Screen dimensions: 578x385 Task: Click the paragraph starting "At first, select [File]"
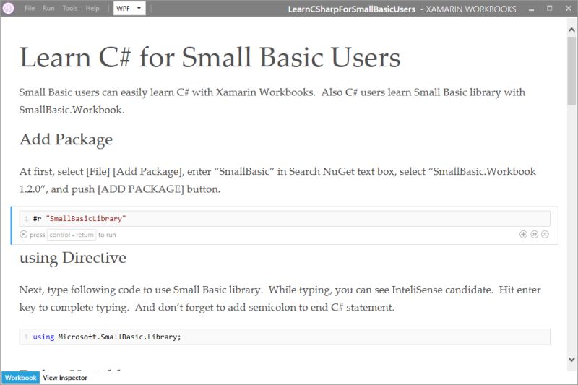point(277,180)
